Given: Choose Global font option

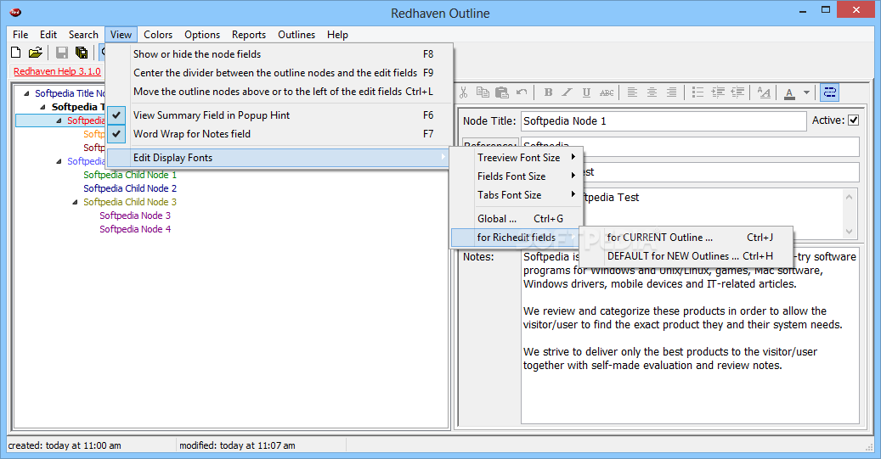Looking at the screenshot, I should (517, 219).
